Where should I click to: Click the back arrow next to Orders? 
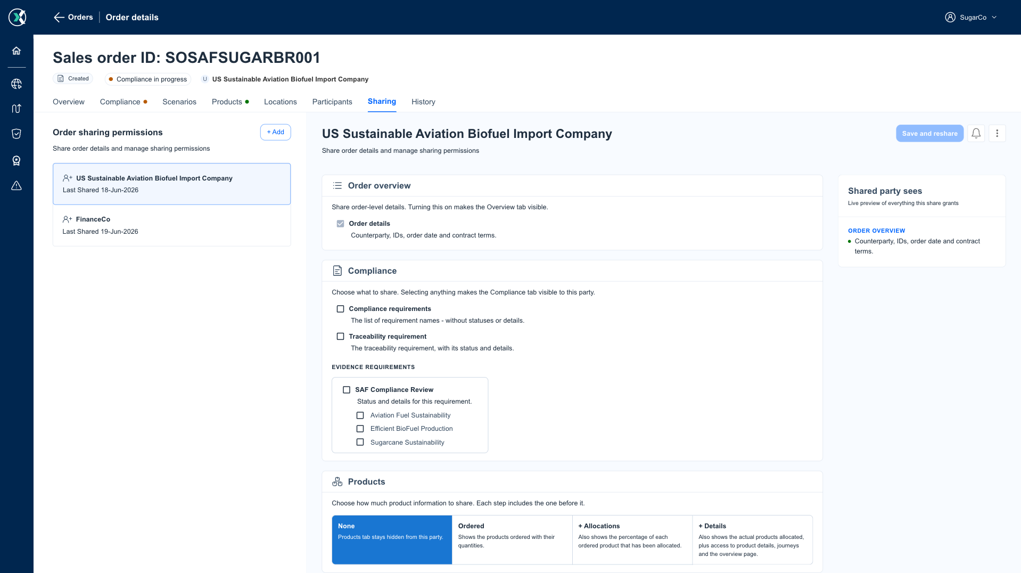click(x=59, y=18)
